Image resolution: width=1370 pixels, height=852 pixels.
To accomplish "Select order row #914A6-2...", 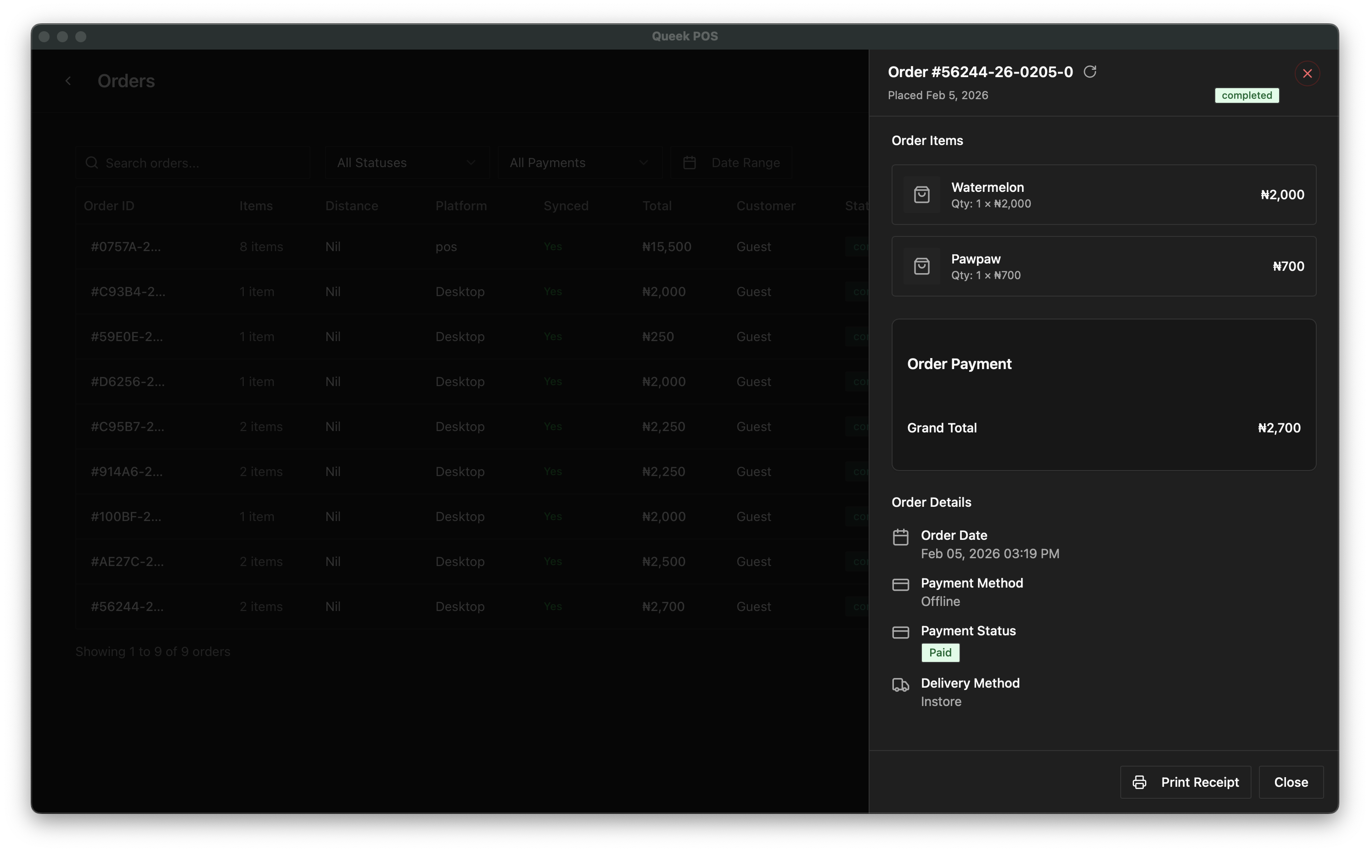I will pos(472,471).
